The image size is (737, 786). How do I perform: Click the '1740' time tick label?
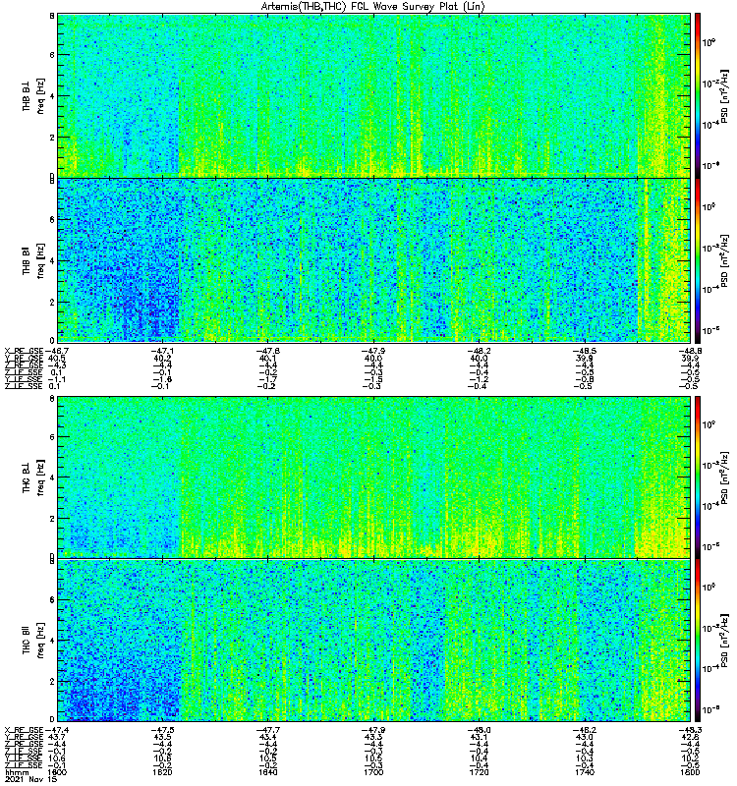click(x=584, y=772)
